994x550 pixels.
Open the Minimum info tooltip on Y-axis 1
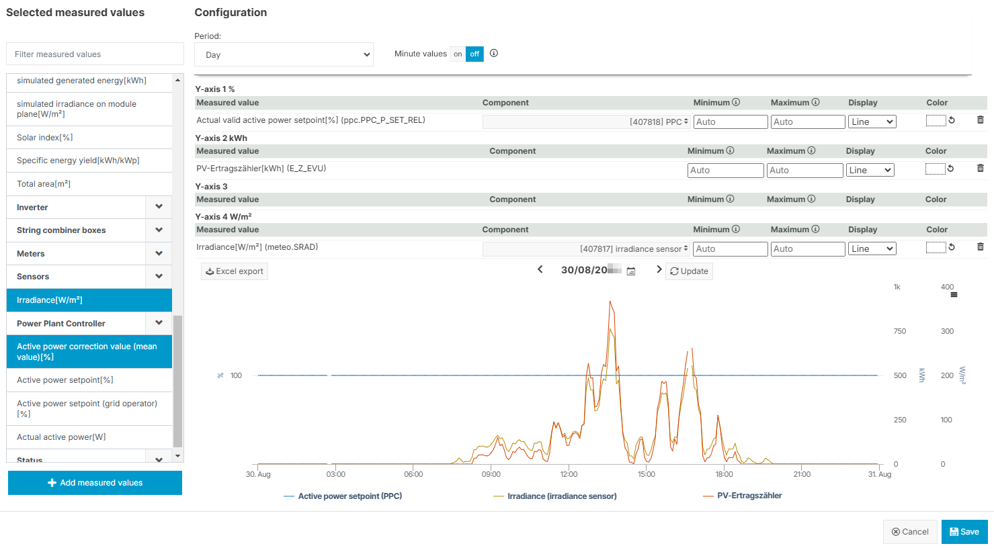[736, 102]
